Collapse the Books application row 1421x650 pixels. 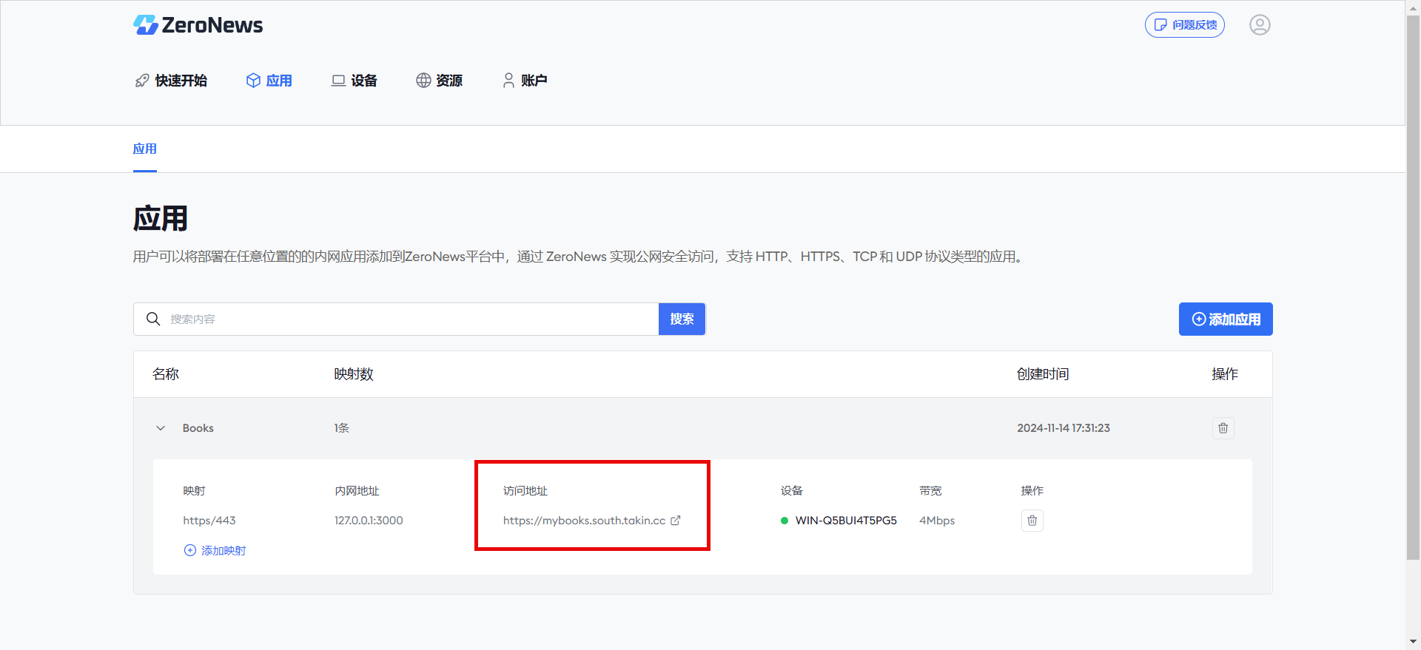click(161, 428)
